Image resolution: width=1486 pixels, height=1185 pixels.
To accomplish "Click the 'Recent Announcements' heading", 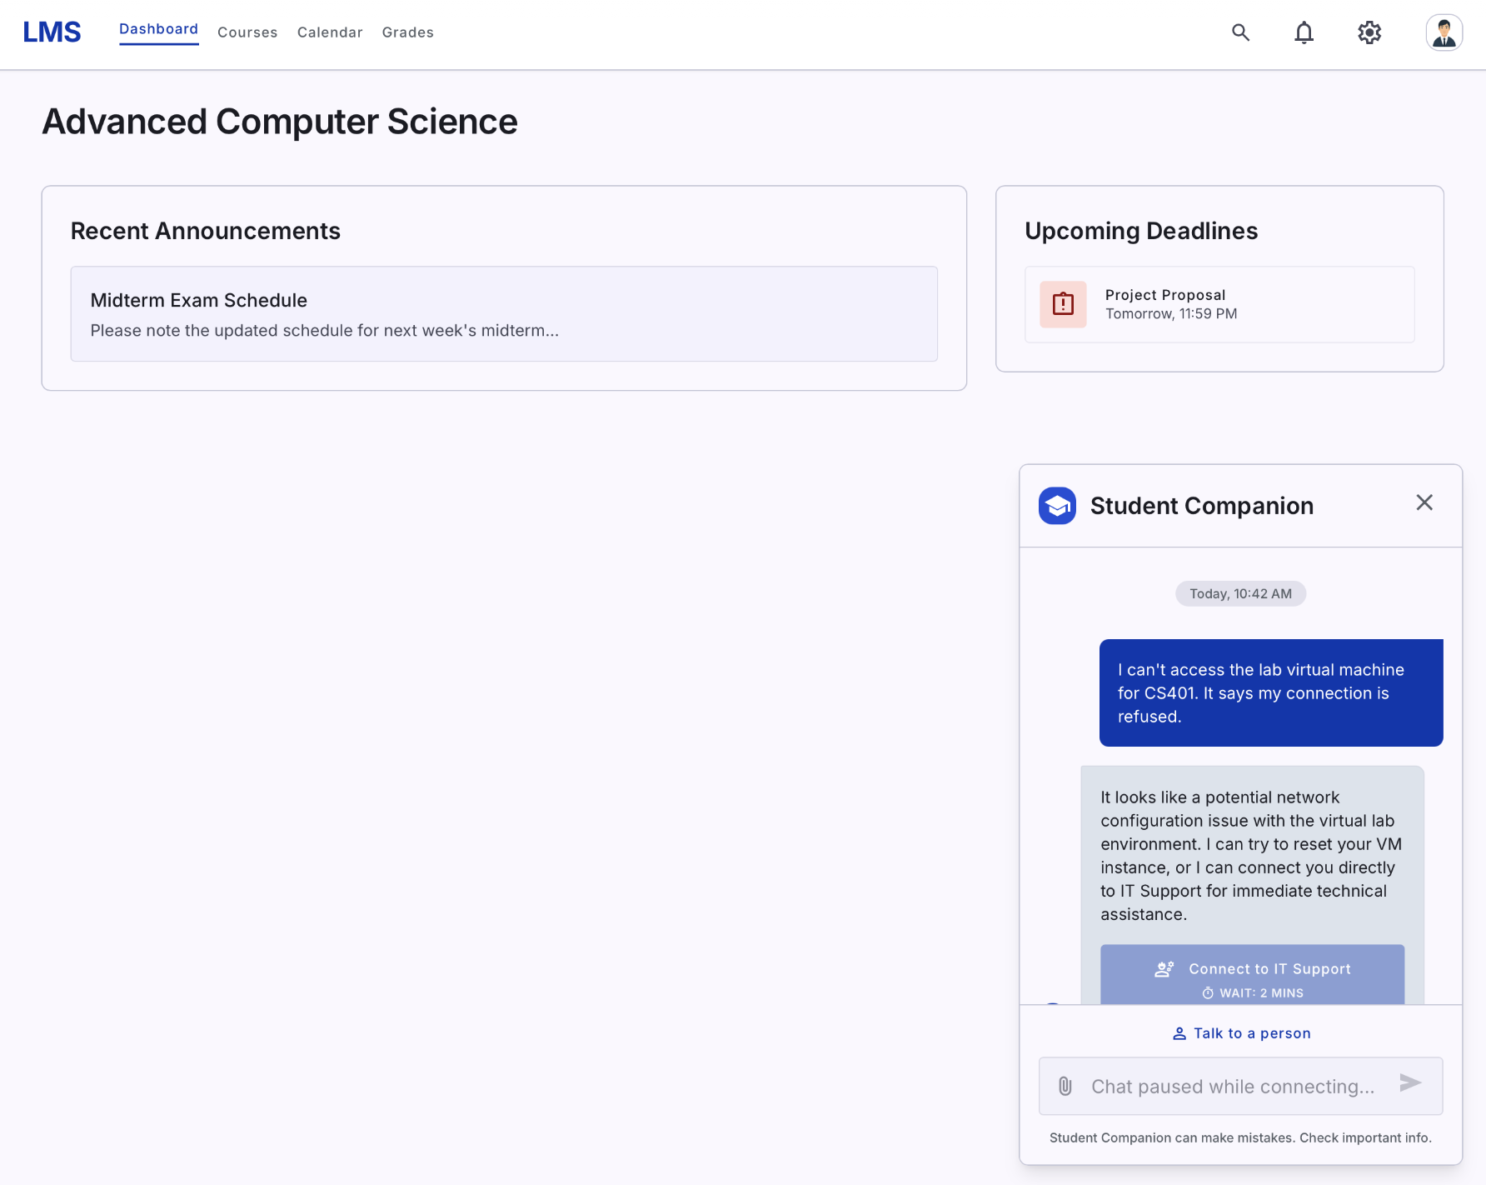I will (x=206, y=231).
